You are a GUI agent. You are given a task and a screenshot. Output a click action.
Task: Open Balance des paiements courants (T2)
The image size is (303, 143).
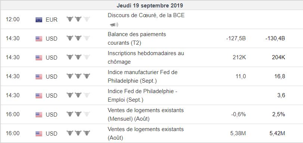click(x=137, y=39)
